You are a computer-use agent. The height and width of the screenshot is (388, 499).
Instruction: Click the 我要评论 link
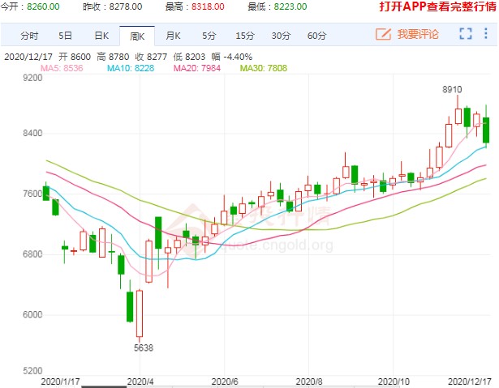tap(418, 34)
